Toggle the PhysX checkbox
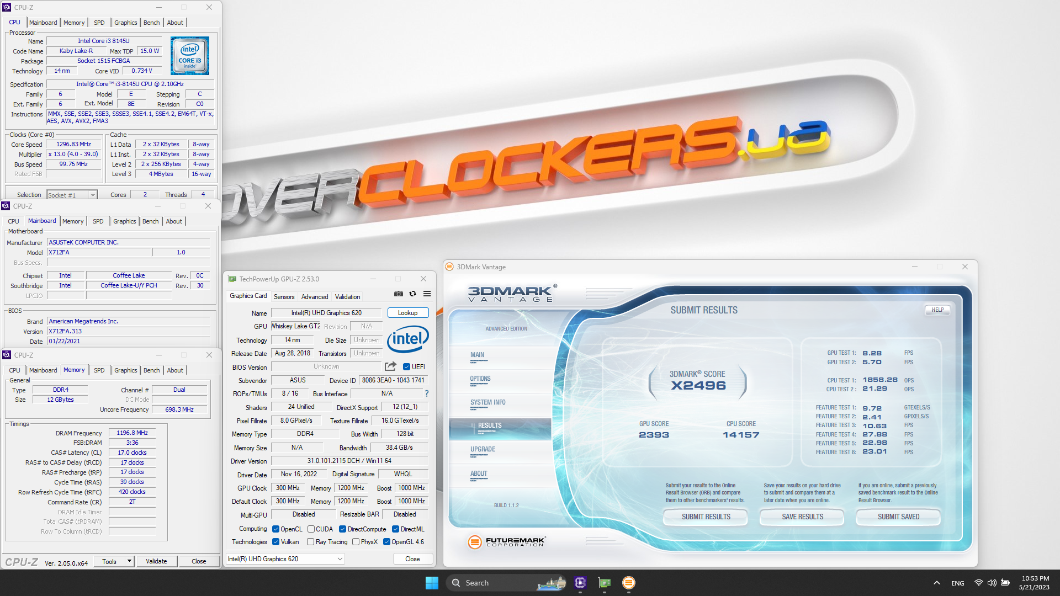This screenshot has width=1060, height=596. 356,542
